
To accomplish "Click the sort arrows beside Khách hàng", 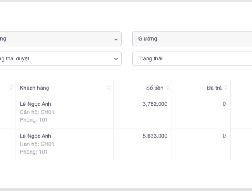I will [109, 88].
